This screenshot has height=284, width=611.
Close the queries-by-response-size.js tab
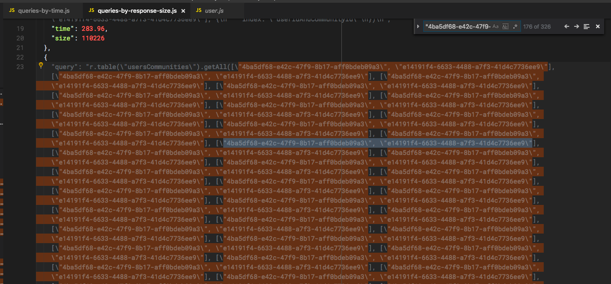coord(183,10)
